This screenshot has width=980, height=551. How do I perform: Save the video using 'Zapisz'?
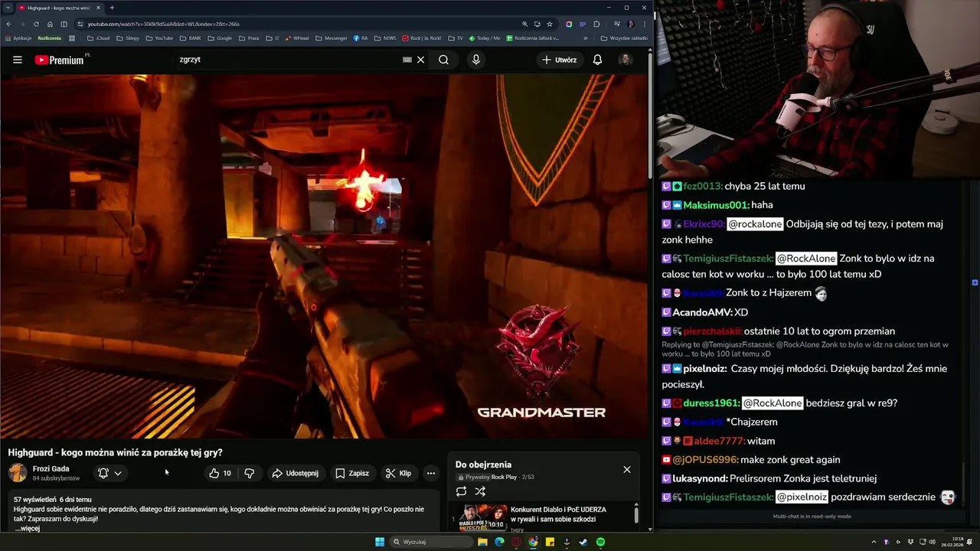click(x=352, y=473)
